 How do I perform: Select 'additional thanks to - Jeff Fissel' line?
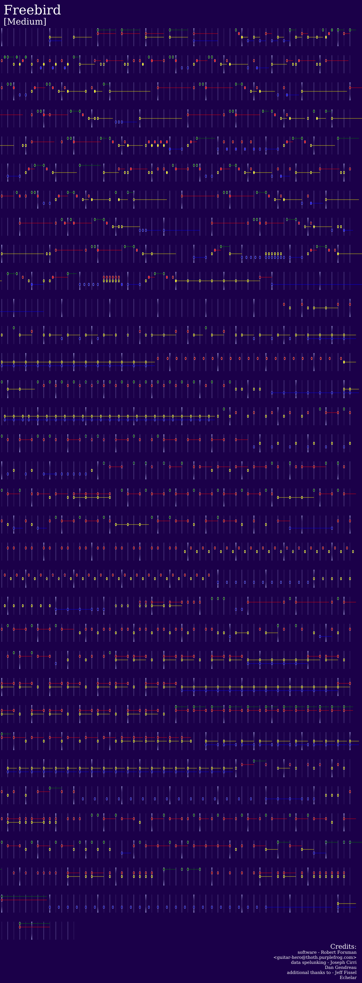coord(322,972)
